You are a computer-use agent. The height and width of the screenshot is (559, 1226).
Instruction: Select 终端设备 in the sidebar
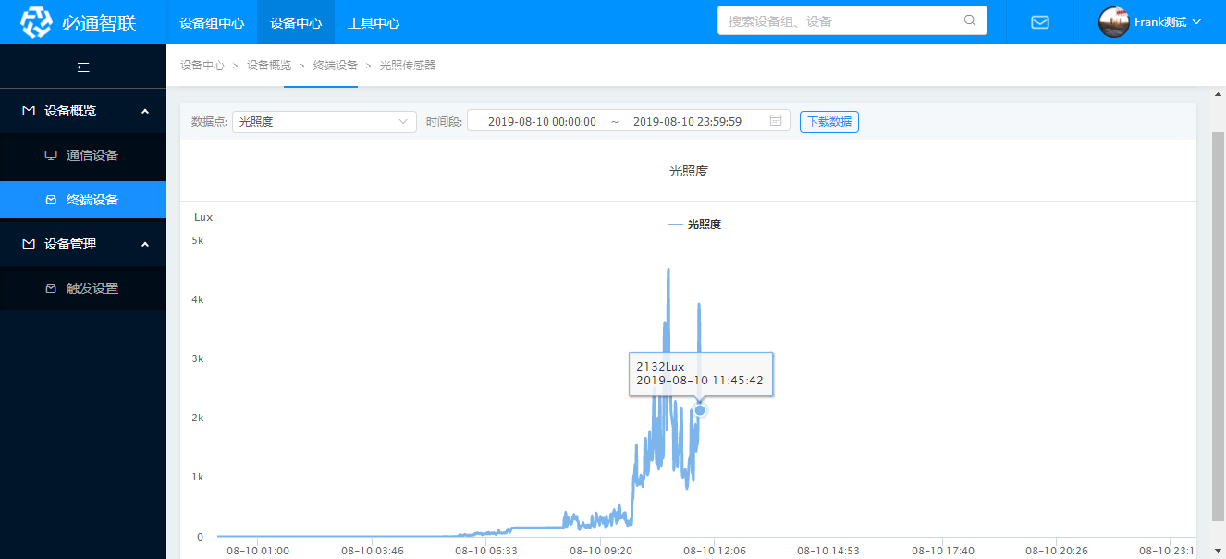(92, 200)
